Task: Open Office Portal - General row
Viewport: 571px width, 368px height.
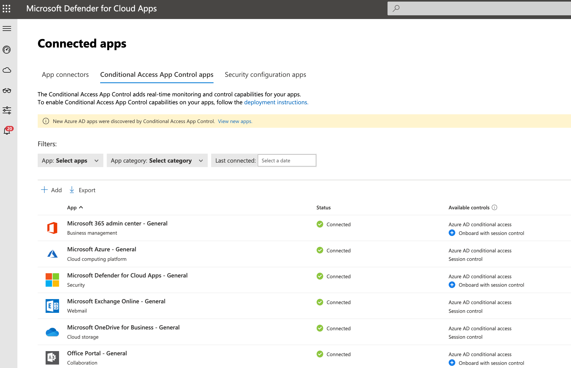Action: (x=304, y=357)
